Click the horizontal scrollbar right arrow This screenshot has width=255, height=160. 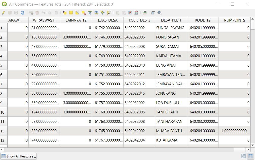pos(248,149)
